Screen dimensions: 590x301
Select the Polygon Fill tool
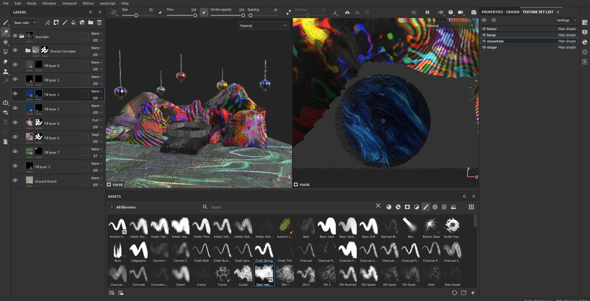[x=6, y=52]
